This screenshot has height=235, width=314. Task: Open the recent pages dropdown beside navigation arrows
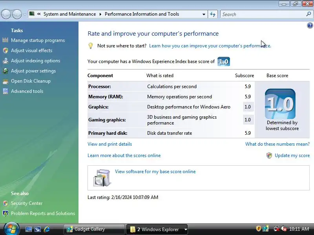click(24, 14)
